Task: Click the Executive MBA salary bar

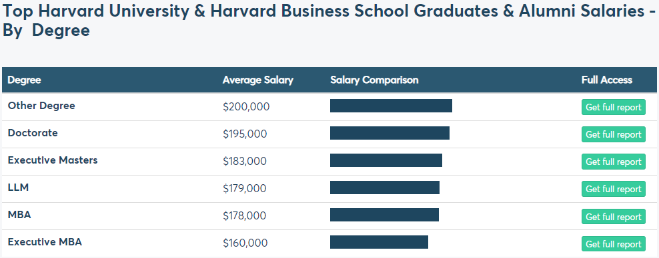Action: (379, 242)
